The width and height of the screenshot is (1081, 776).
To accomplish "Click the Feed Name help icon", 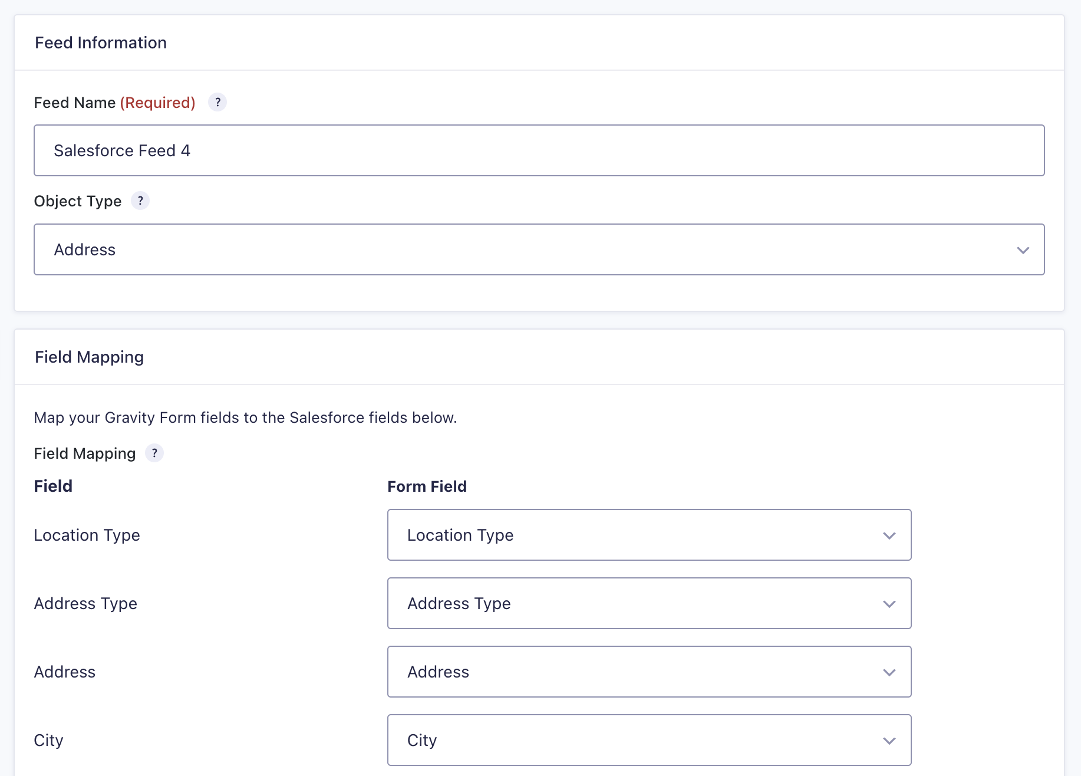I will tap(217, 102).
